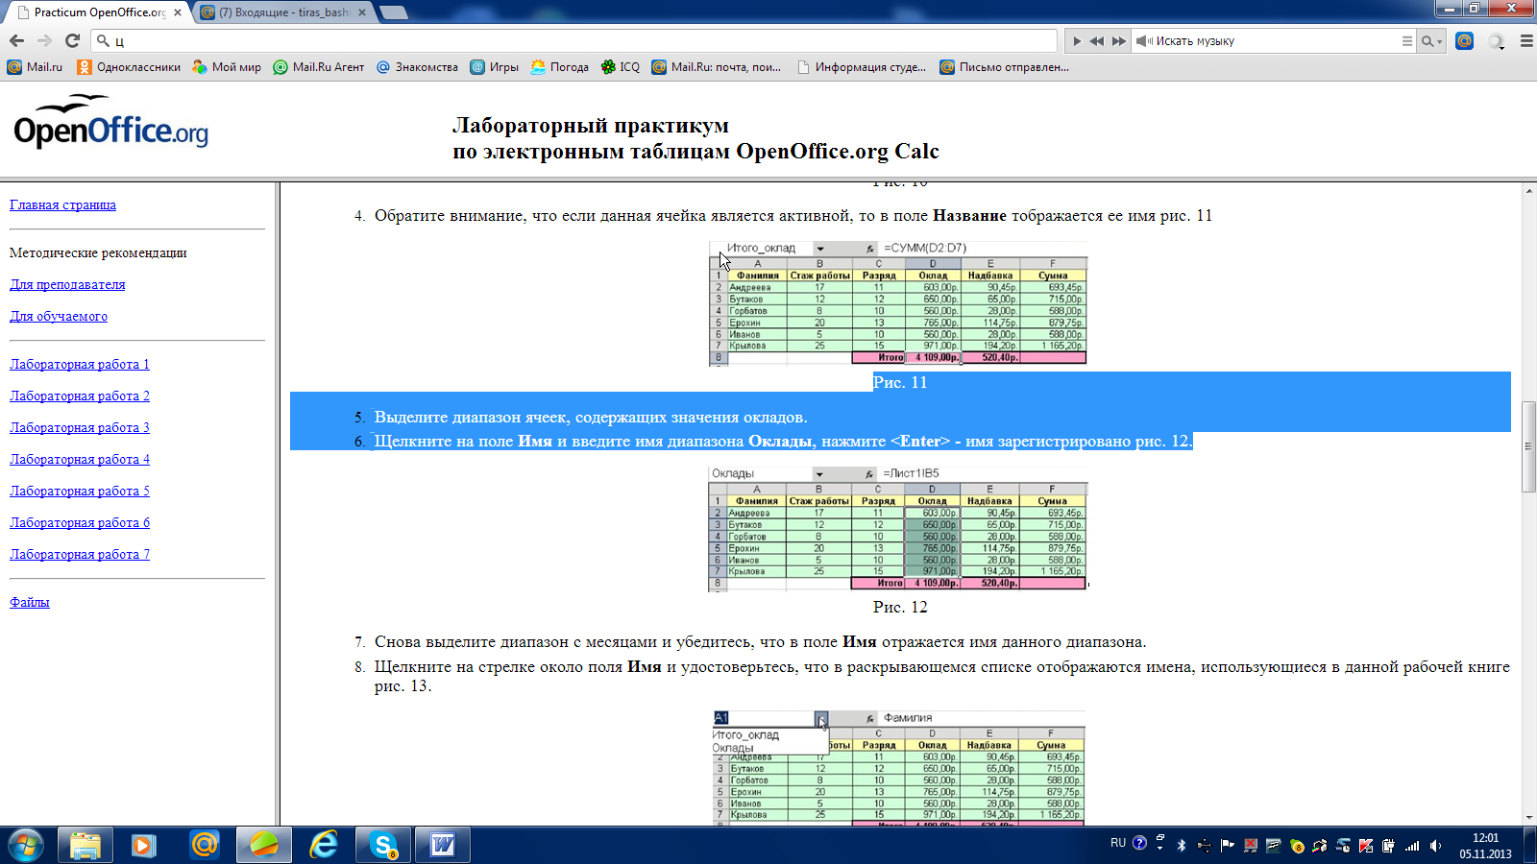Open Internet Explorer from taskbar

tap(324, 845)
